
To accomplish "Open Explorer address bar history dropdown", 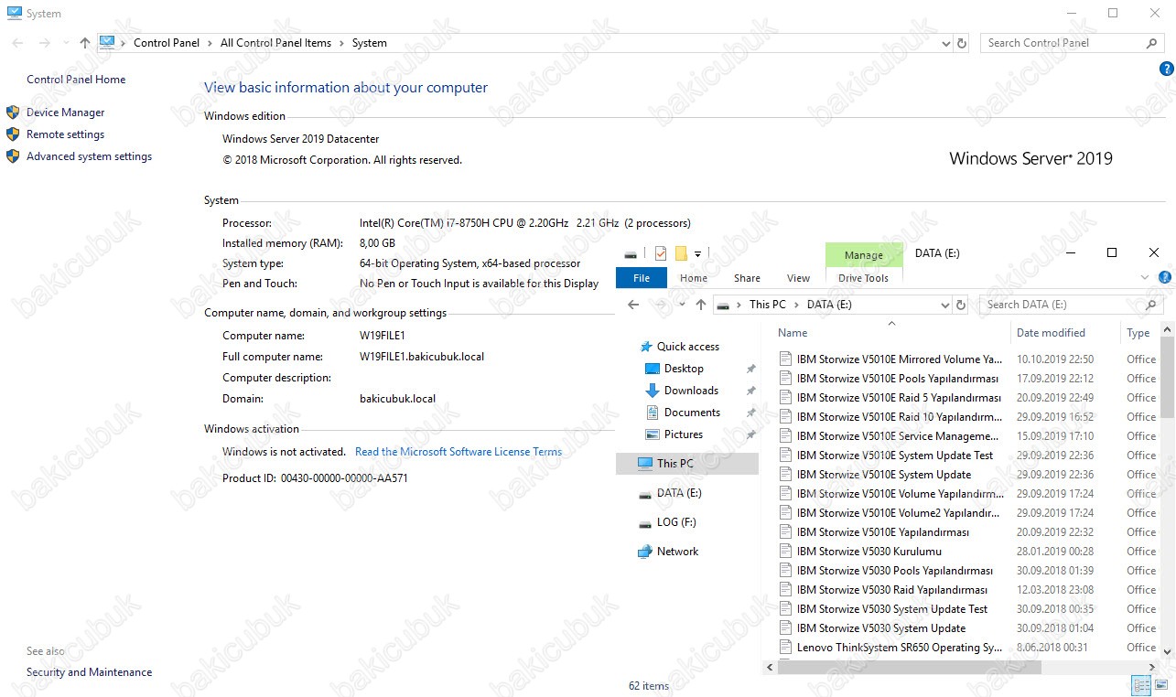I will click(946, 305).
